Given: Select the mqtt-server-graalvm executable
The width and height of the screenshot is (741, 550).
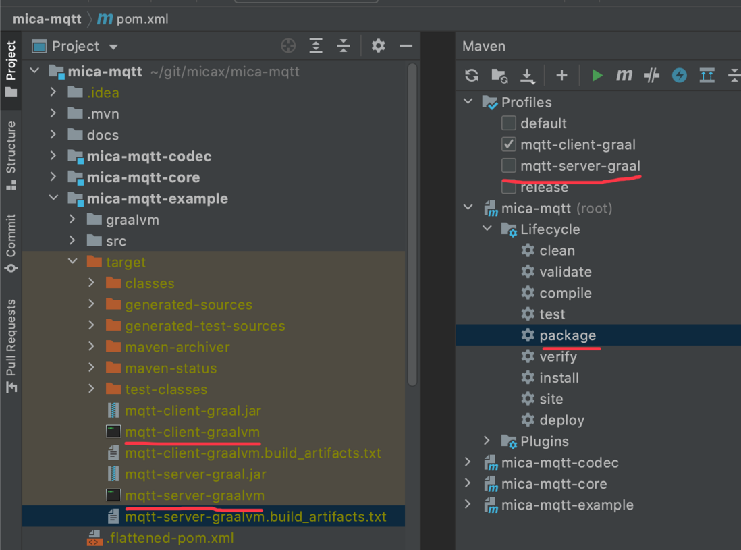Looking at the screenshot, I should 195,495.
